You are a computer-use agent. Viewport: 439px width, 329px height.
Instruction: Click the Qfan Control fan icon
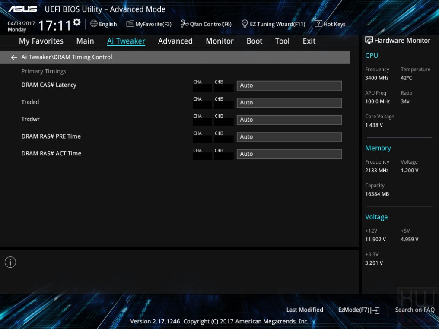point(185,24)
